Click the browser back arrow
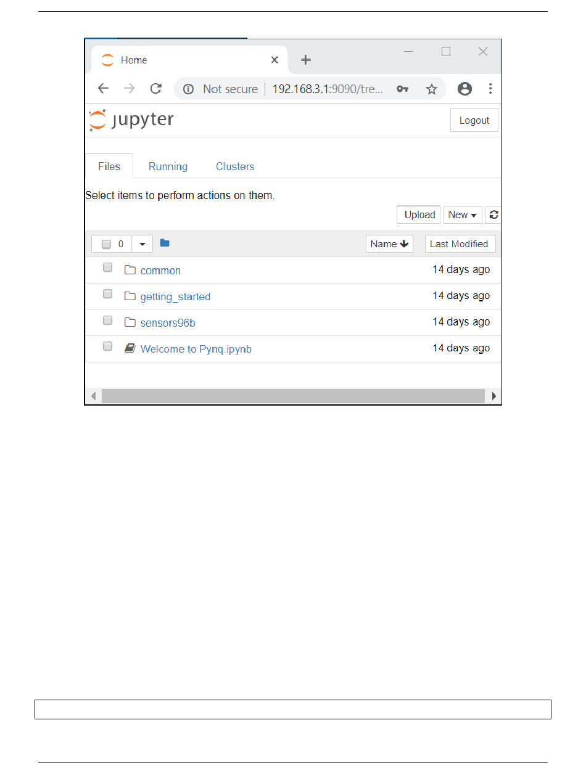 tap(103, 89)
